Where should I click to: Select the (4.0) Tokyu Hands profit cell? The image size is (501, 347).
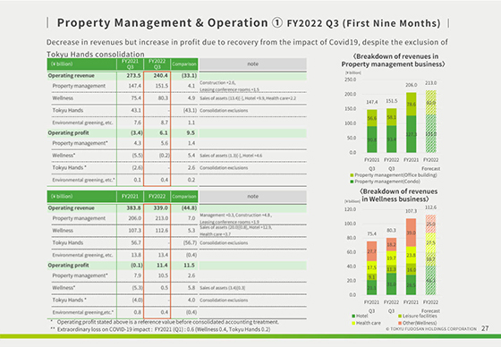(x=137, y=300)
